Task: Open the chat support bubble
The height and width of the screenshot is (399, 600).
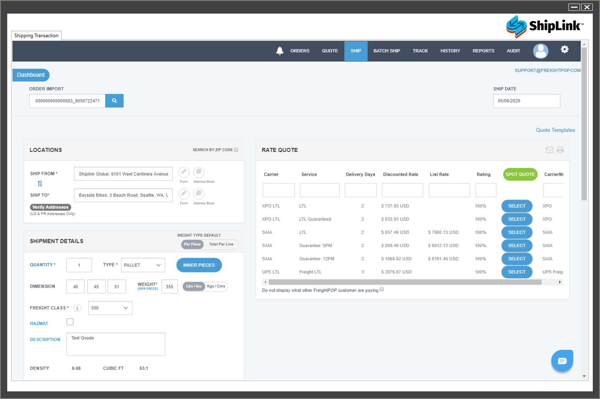Action: coord(562,361)
